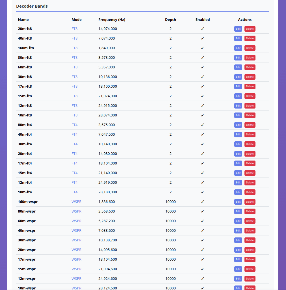Image resolution: width=286 pixels, height=290 pixels.
Task: Edit the 40m-ft4 decoder band
Action: 238,134
